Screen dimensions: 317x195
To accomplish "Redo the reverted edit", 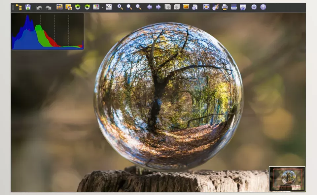I will (48, 6).
